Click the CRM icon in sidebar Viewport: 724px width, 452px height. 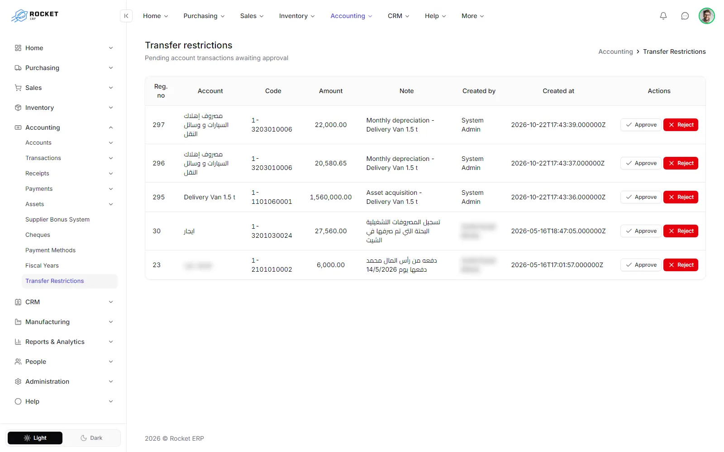(18, 302)
